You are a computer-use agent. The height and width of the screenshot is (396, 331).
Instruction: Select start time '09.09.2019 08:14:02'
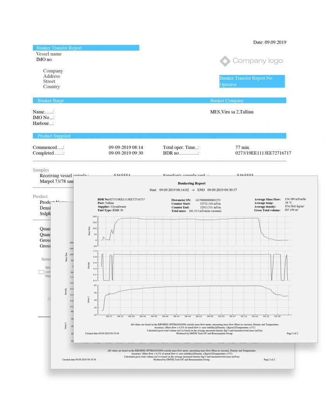tap(174, 190)
